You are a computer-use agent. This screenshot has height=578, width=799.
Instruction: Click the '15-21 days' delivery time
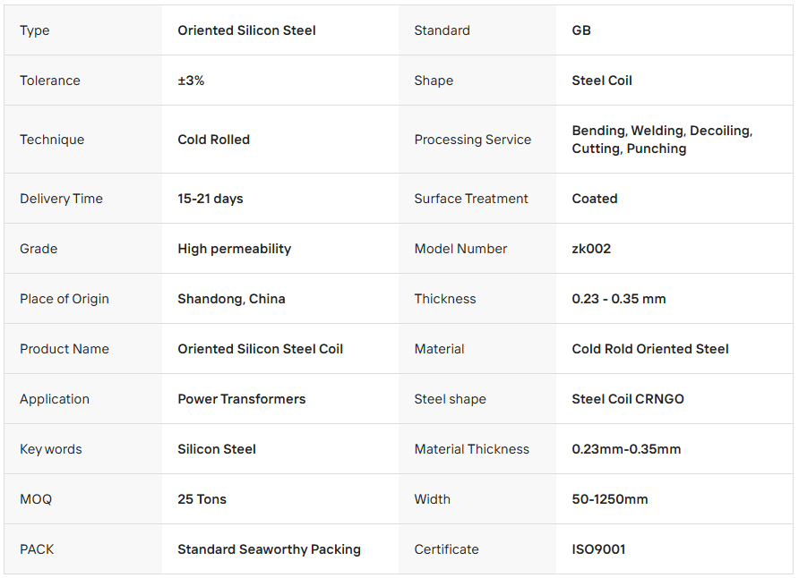tap(210, 199)
